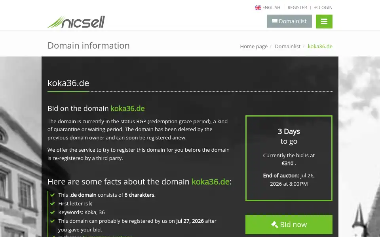The image size is (380, 237).
Task: Open the Domainlist button in header
Action: point(289,21)
